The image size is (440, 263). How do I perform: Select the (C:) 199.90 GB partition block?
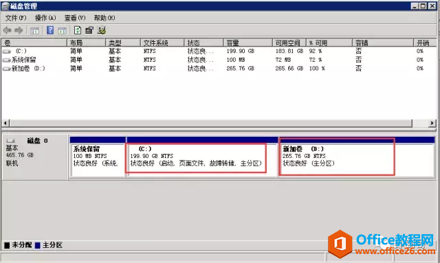pyautogui.click(x=202, y=157)
